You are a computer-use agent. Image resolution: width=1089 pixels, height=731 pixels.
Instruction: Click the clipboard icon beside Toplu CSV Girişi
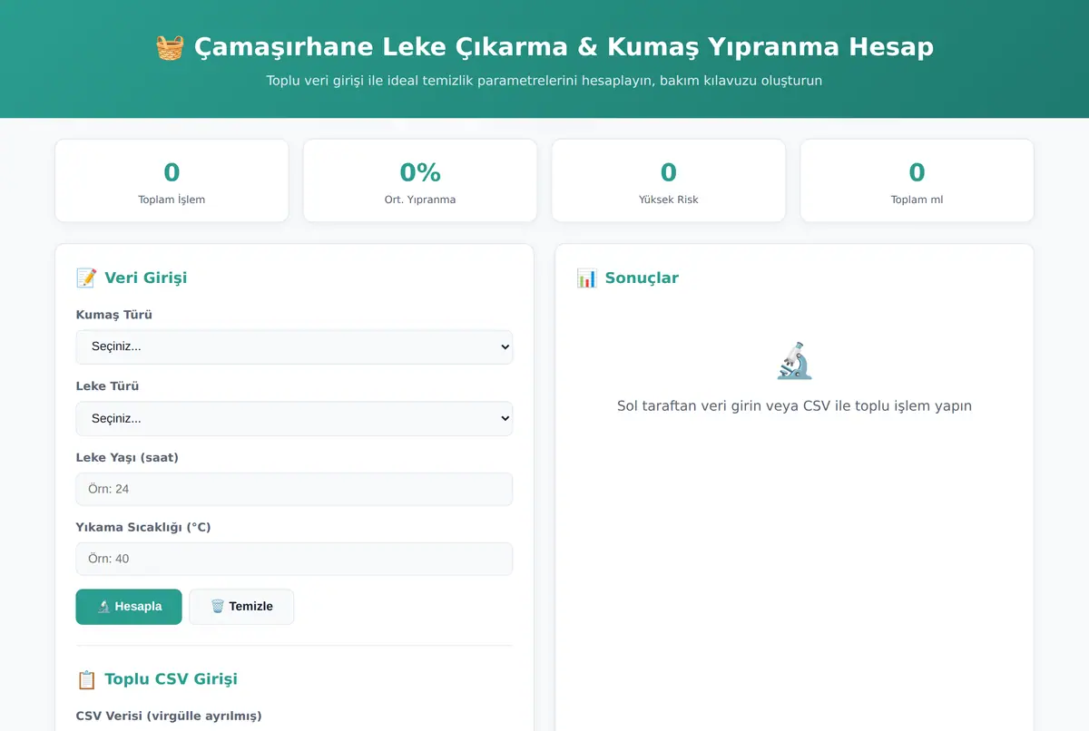pyautogui.click(x=86, y=679)
